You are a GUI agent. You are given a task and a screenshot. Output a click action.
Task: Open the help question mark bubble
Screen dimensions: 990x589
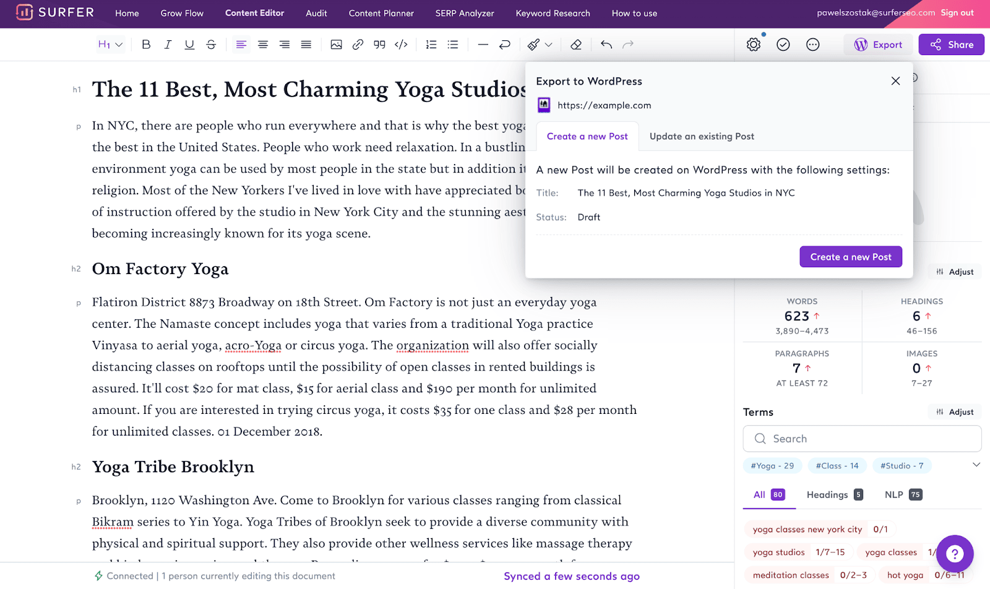(x=955, y=554)
